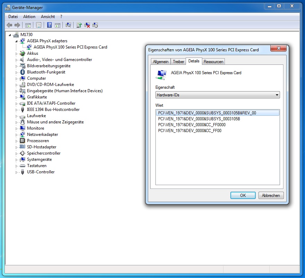Viewport: 305px width, 278px height.
Task: Switch to the Allgemein tab
Action: [161, 62]
